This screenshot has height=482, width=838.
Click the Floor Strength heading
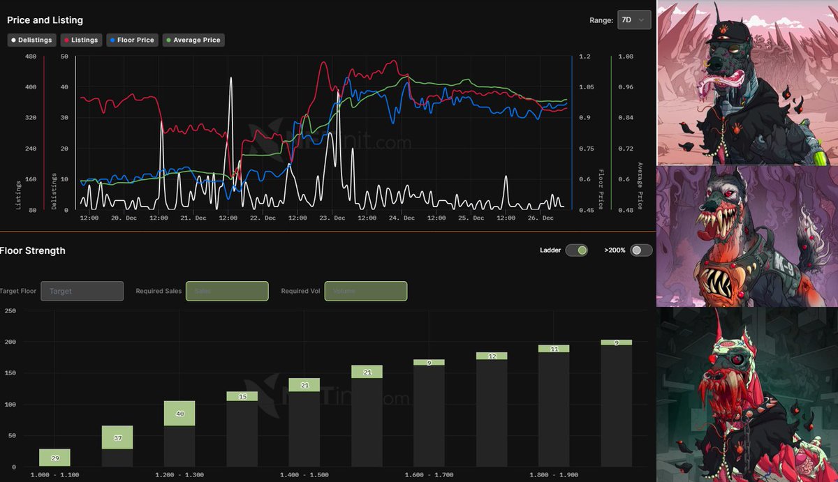(33, 250)
